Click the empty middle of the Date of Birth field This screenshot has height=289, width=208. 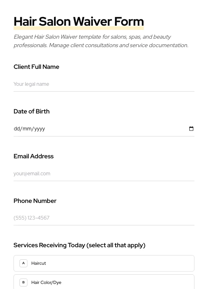(113, 129)
